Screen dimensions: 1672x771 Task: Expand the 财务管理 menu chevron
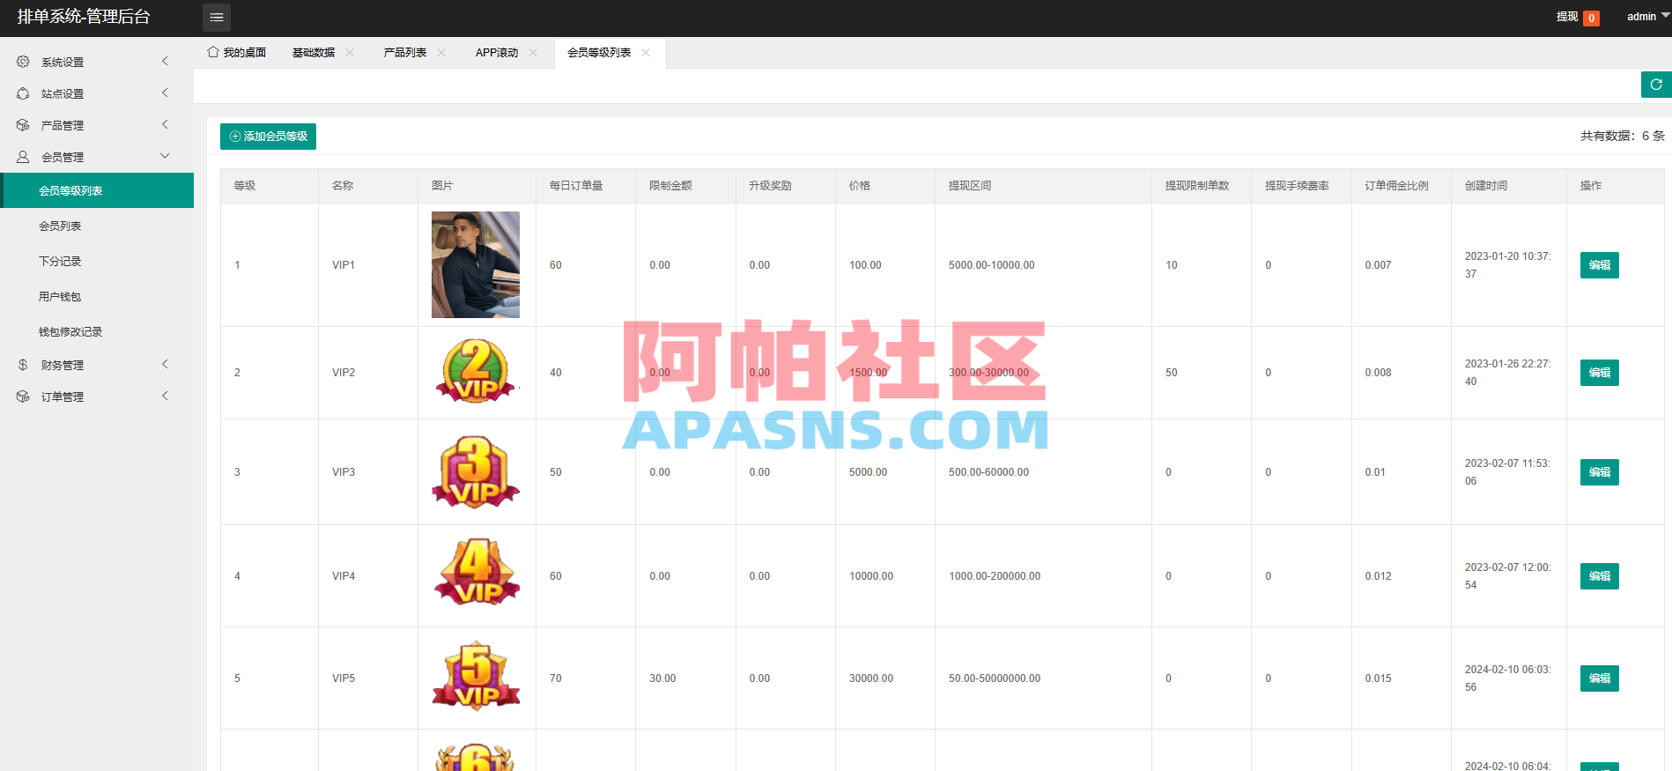[165, 364]
